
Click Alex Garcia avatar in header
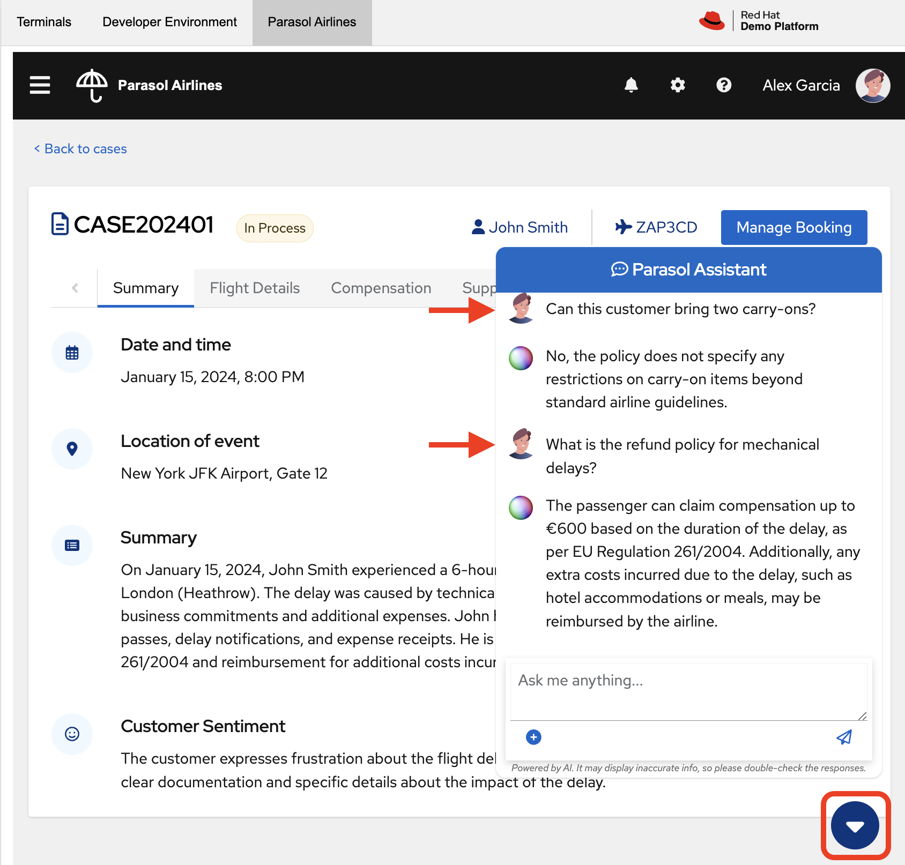click(x=873, y=85)
